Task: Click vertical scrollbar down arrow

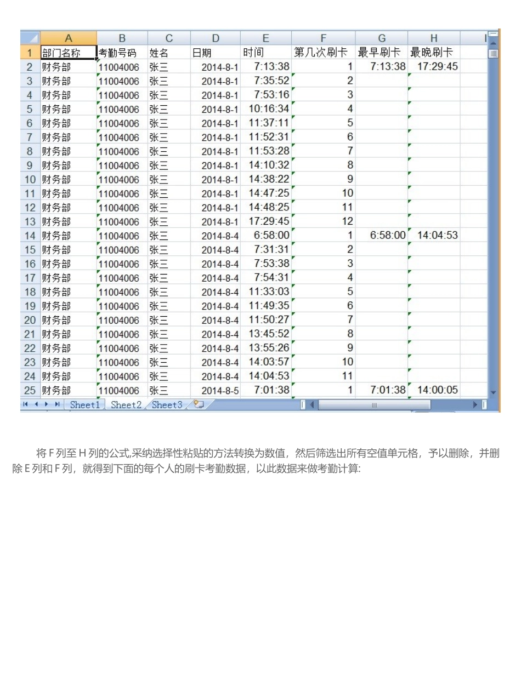Action: pos(492,392)
